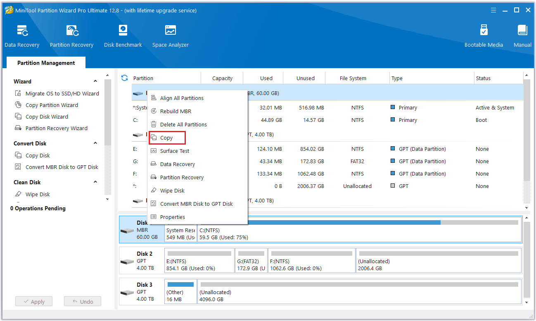Click the Primary type cell for C:
The width and height of the screenshot is (536, 321).
point(408,120)
